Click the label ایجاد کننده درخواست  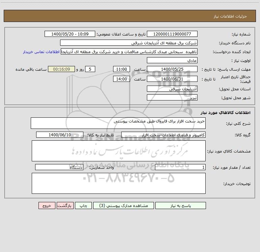tap(232, 52)
